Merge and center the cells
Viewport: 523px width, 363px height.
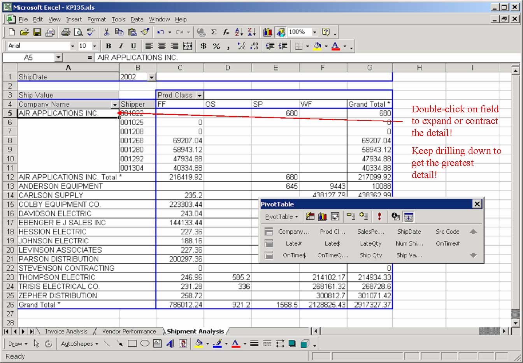click(x=188, y=46)
